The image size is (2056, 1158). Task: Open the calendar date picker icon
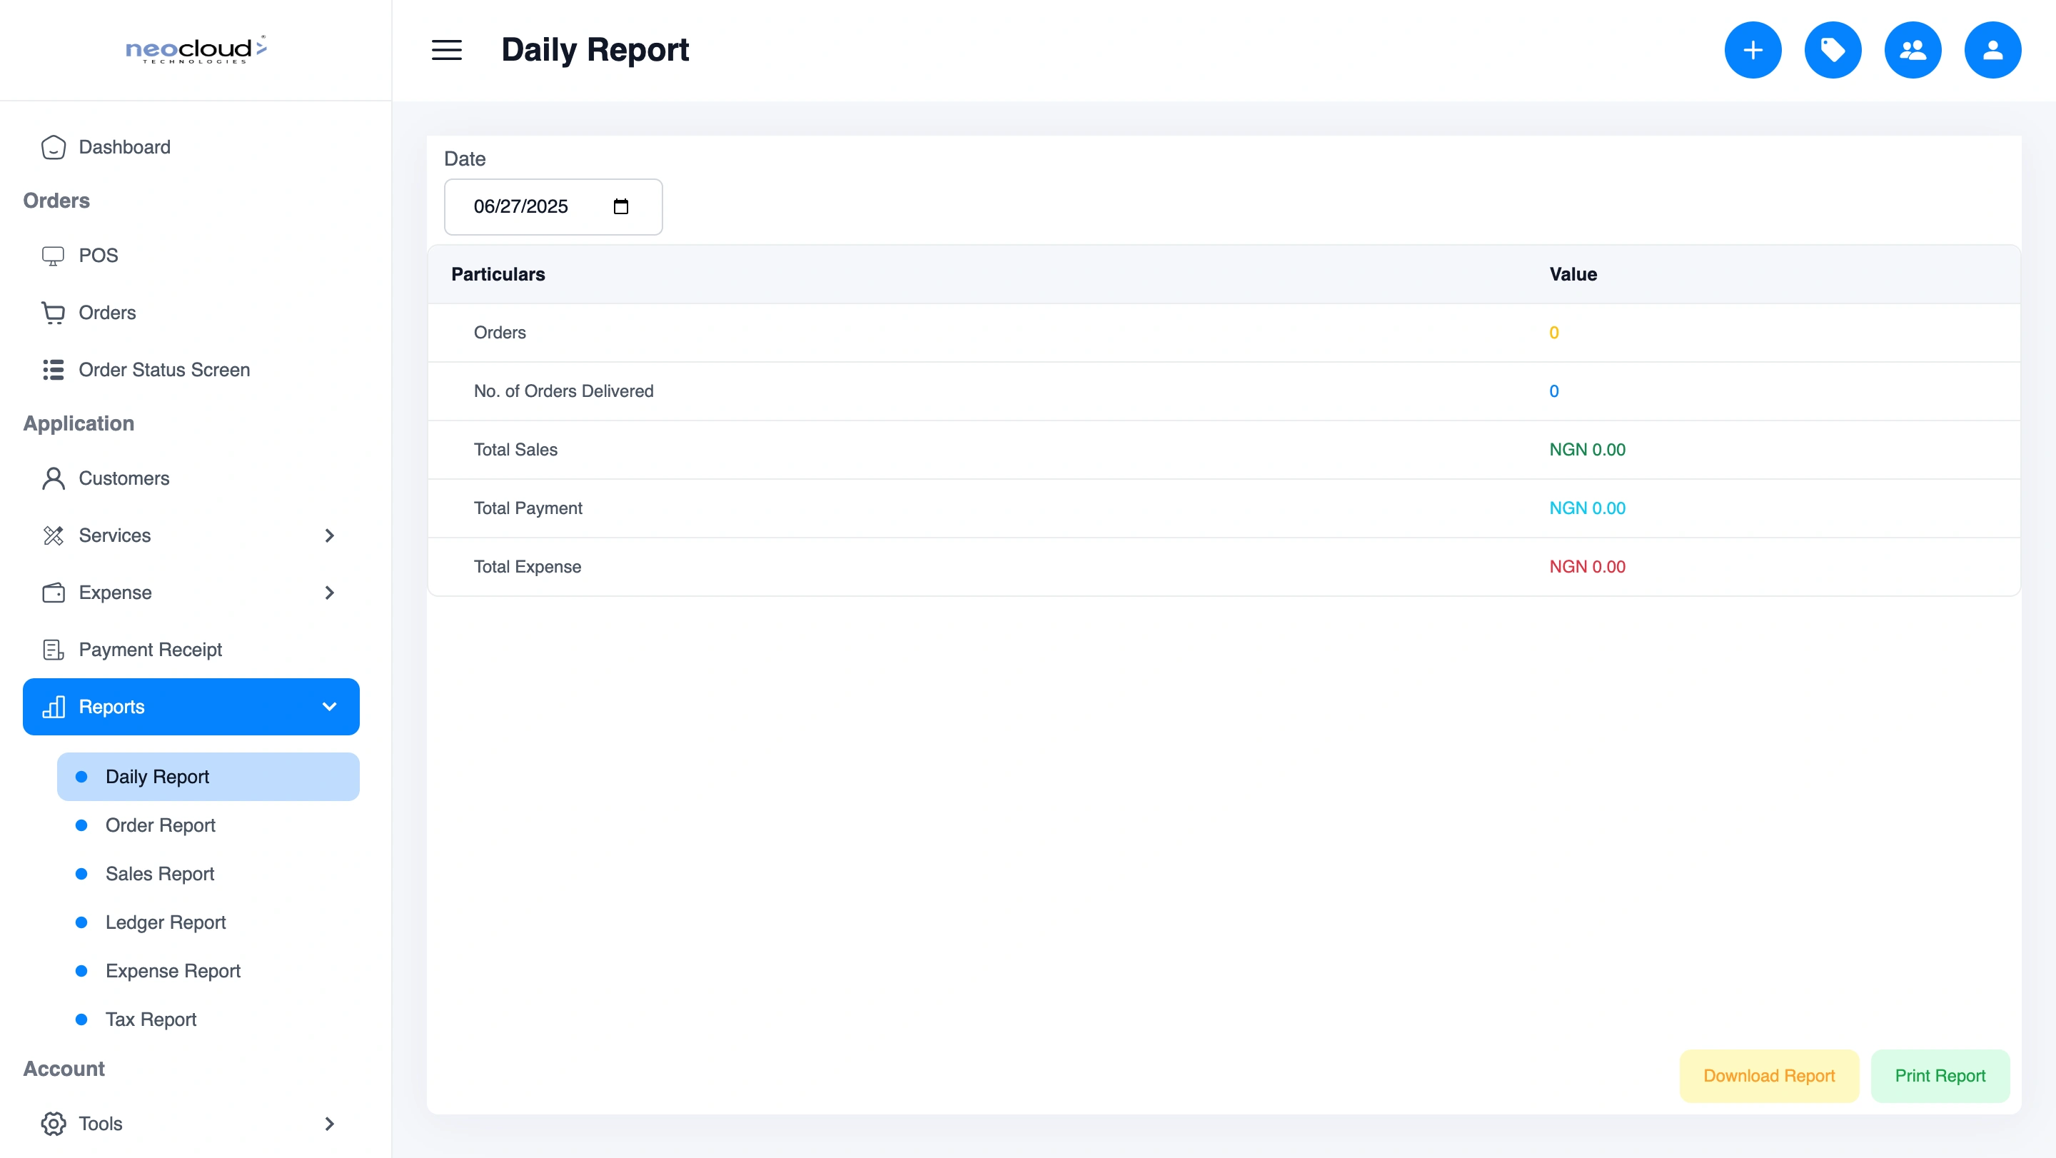[620, 207]
